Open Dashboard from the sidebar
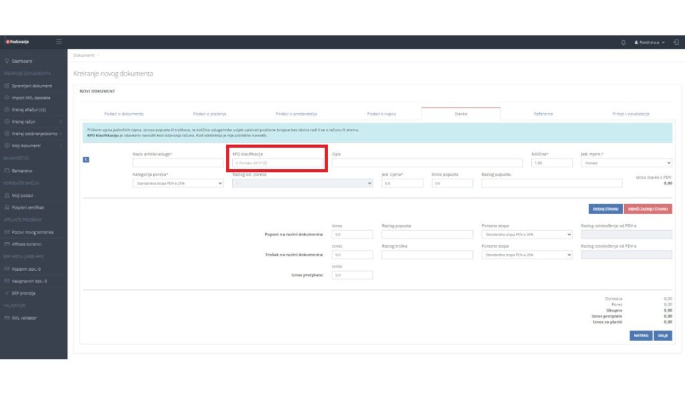This screenshot has width=685, height=394. pos(23,61)
